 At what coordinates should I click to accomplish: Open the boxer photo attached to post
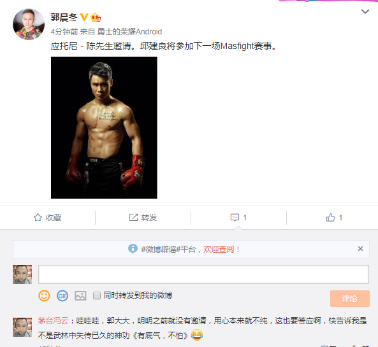(104, 127)
